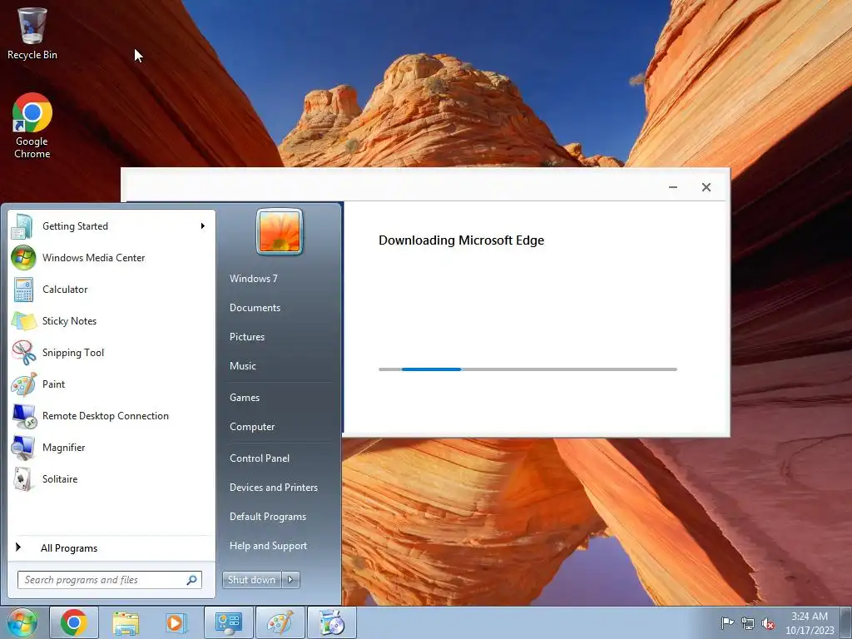
Task: Open the Recycle Bin desktop icon
Action: click(x=32, y=32)
